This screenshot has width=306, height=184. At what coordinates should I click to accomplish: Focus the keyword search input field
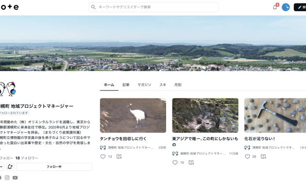point(153,7)
